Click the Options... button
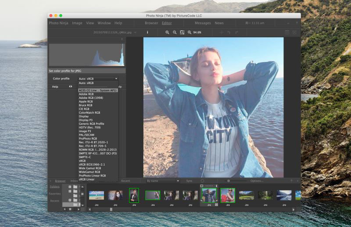351x227 pixels. coord(257,181)
